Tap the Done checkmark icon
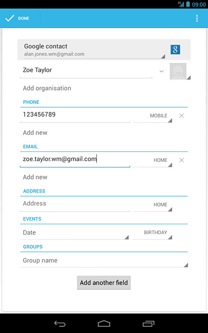 tap(9, 18)
